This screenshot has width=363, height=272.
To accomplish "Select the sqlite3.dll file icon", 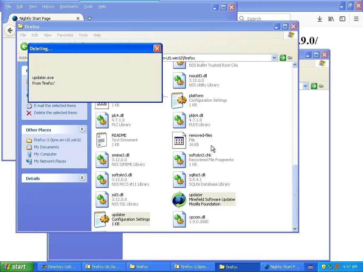I will click(179, 180).
